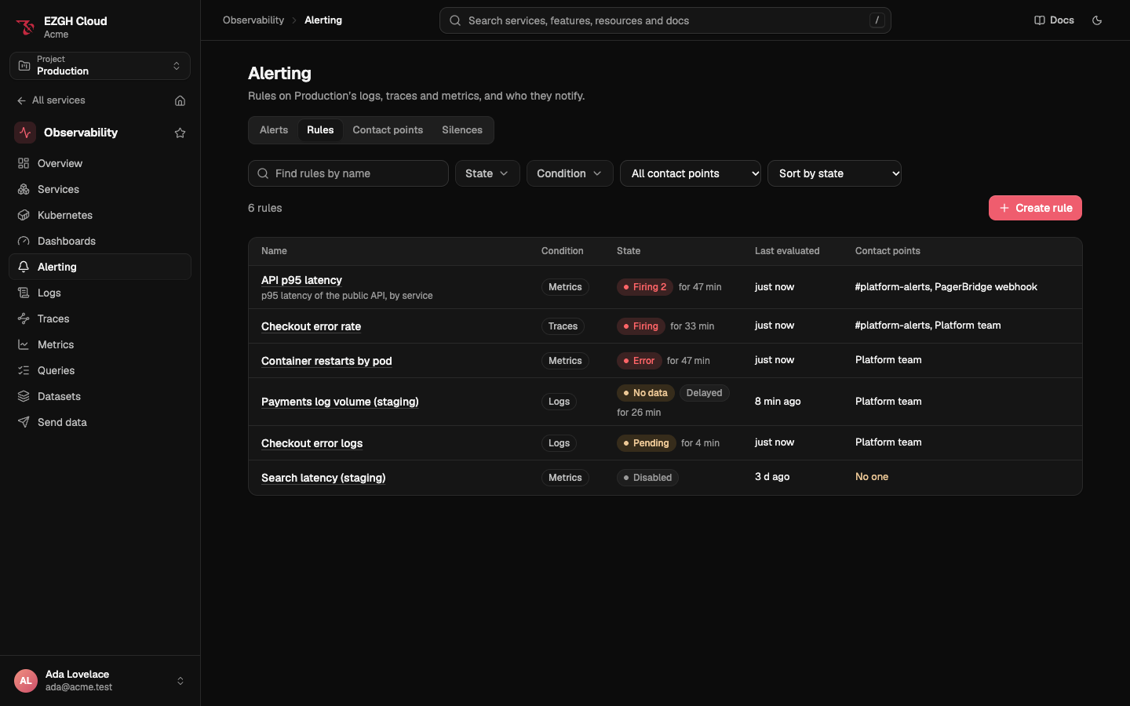This screenshot has width=1130, height=706.
Task: Expand the Condition filter dropdown
Action: (570, 173)
